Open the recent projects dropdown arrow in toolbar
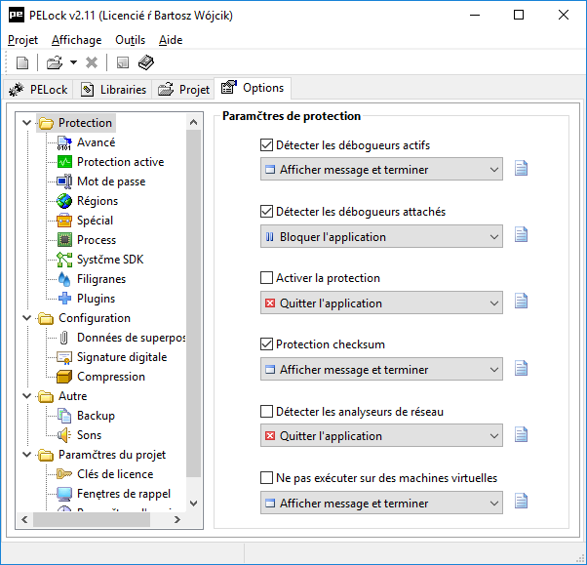 click(74, 62)
